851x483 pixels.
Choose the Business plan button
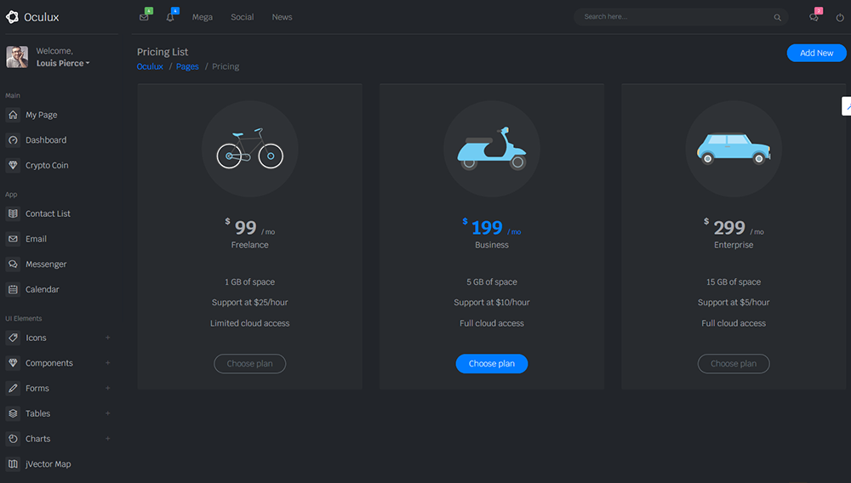pos(492,364)
